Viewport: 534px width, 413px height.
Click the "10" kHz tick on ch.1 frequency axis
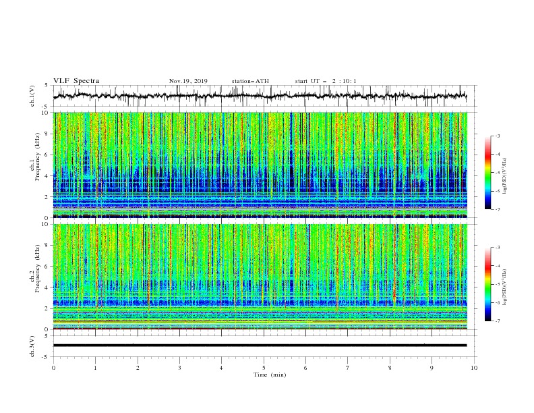(x=46, y=113)
